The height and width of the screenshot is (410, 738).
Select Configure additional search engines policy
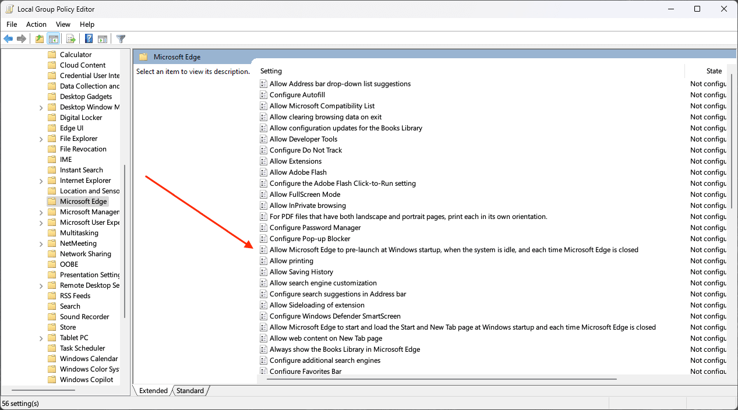(325, 360)
